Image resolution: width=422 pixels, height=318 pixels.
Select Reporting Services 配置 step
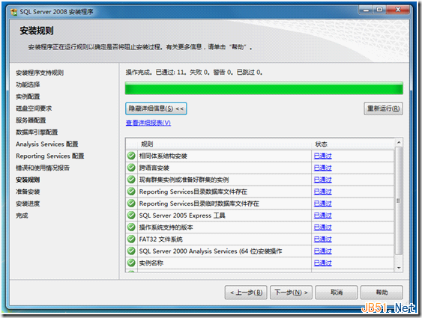click(49, 156)
